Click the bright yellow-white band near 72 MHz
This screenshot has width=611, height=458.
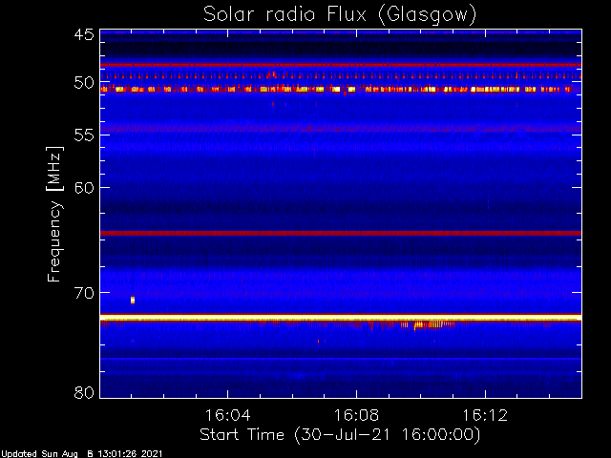341,319
